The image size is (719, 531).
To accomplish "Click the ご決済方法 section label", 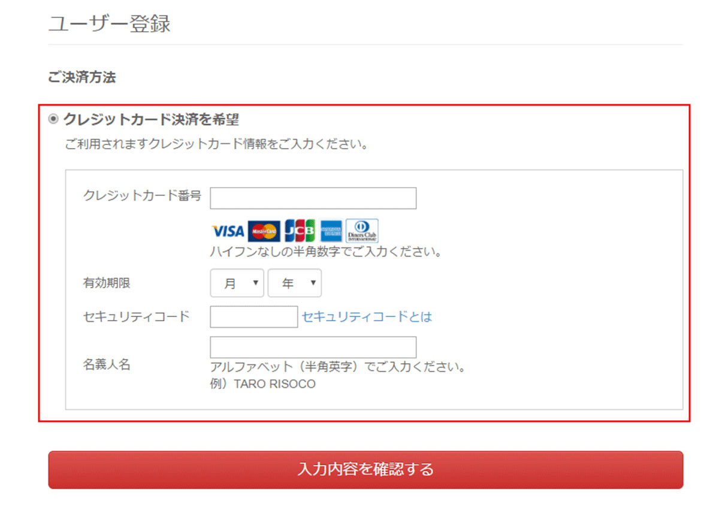I will (x=82, y=77).
